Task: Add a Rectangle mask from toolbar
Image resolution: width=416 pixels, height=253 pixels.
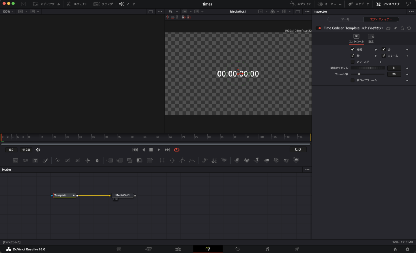Action: tap(162, 160)
